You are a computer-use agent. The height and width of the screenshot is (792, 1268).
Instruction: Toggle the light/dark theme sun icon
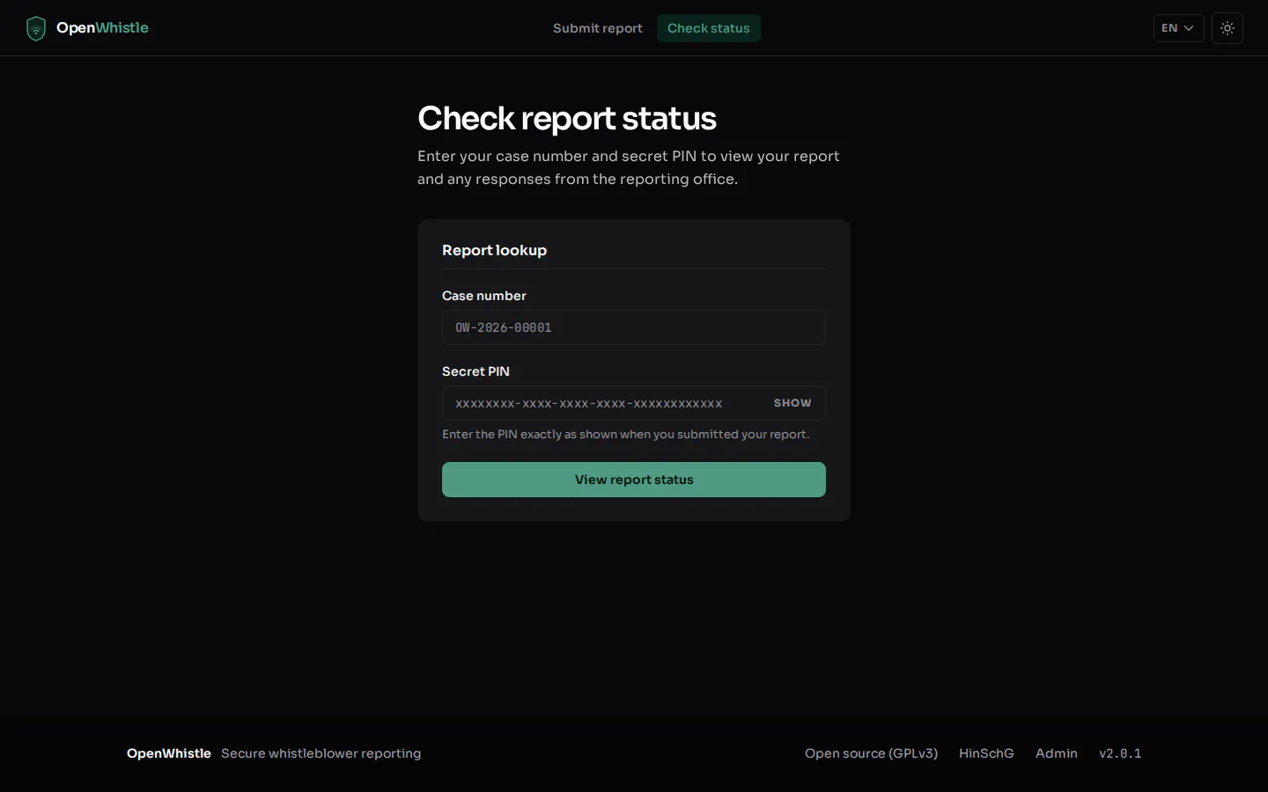pos(1227,28)
